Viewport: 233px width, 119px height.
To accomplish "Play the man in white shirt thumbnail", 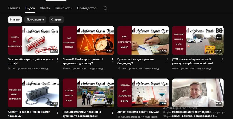I will coord(198,93).
